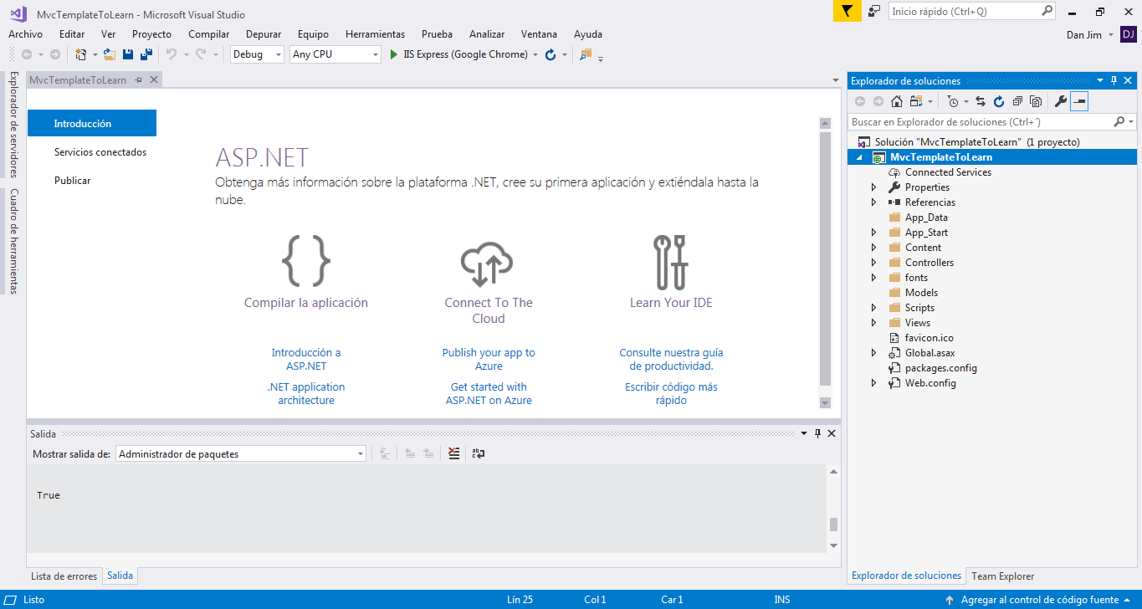Image resolution: width=1142 pixels, height=609 pixels.
Task: Open the Debug configuration dropdown
Action: tap(257, 54)
